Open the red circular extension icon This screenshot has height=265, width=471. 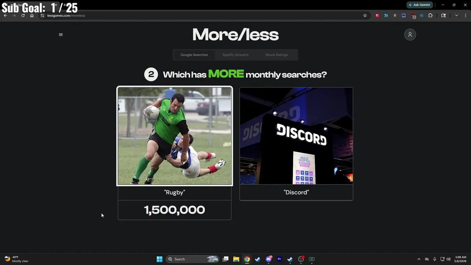coord(377,15)
